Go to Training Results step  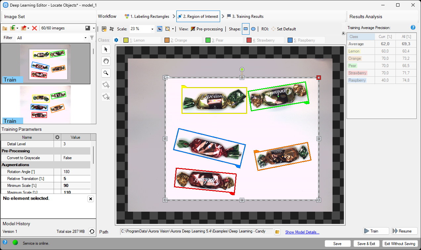[x=245, y=17]
